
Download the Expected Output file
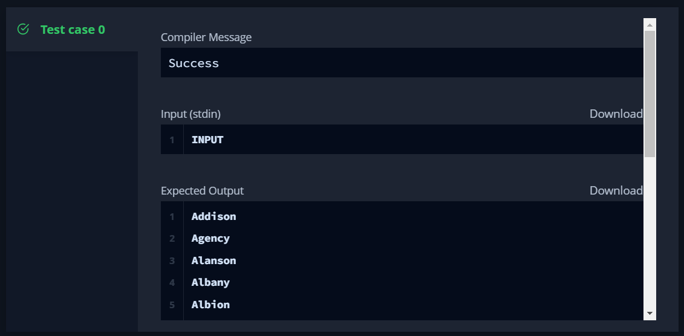pos(616,190)
